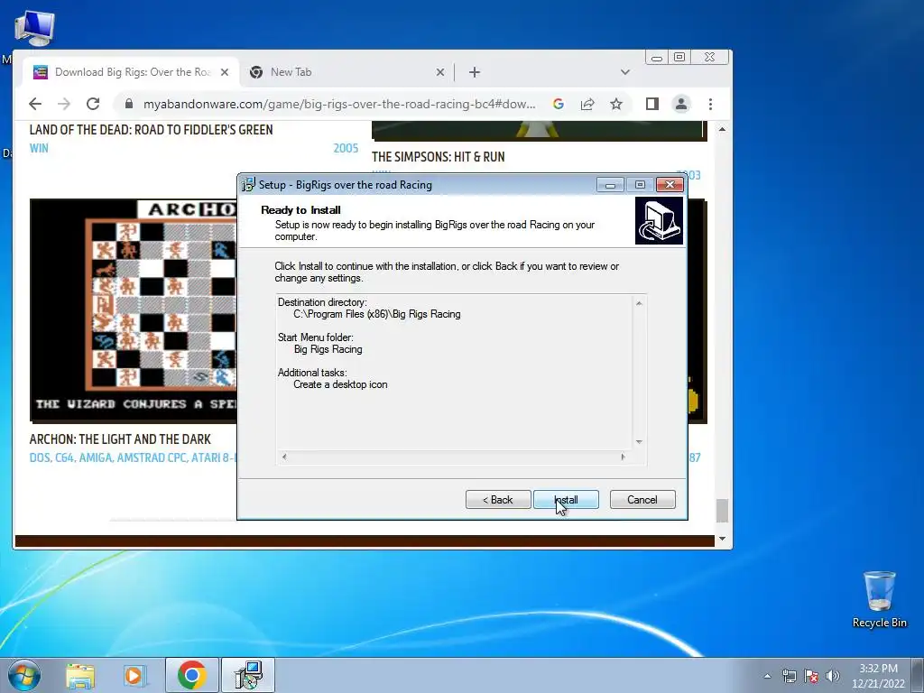
Task: Open The Simpsons: Hit & Run link
Action: (438, 157)
